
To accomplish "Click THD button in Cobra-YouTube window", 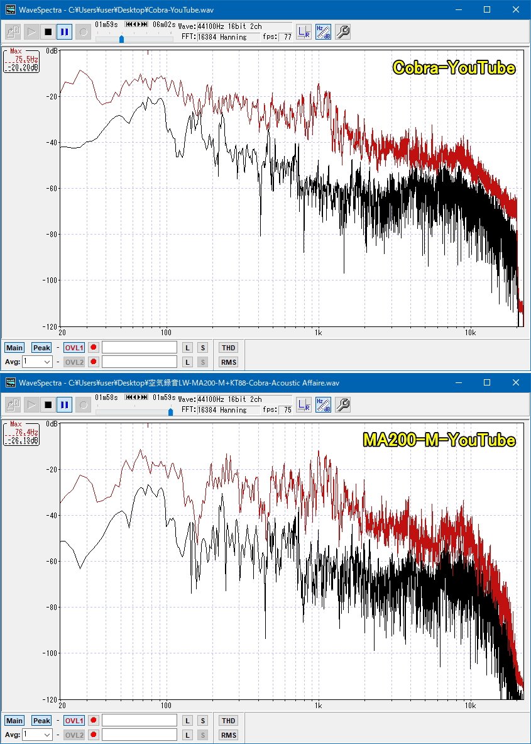I will click(228, 348).
